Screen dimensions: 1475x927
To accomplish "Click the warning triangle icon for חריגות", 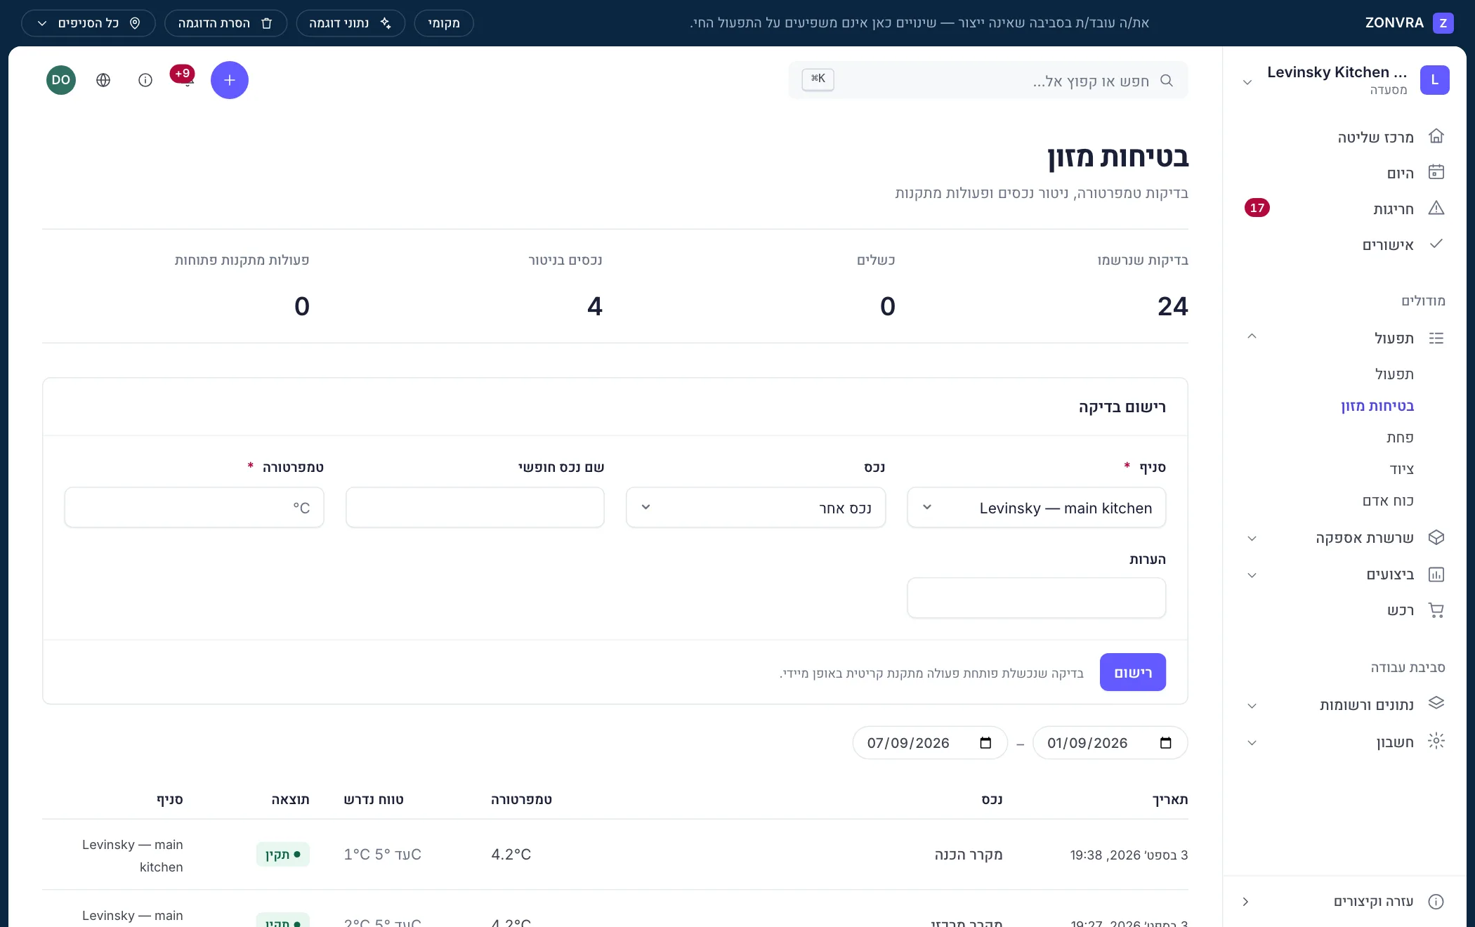I will coord(1436,208).
